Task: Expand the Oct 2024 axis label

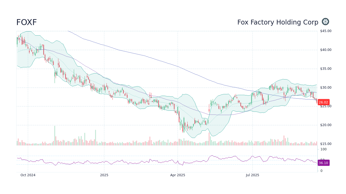Action: pos(28,175)
